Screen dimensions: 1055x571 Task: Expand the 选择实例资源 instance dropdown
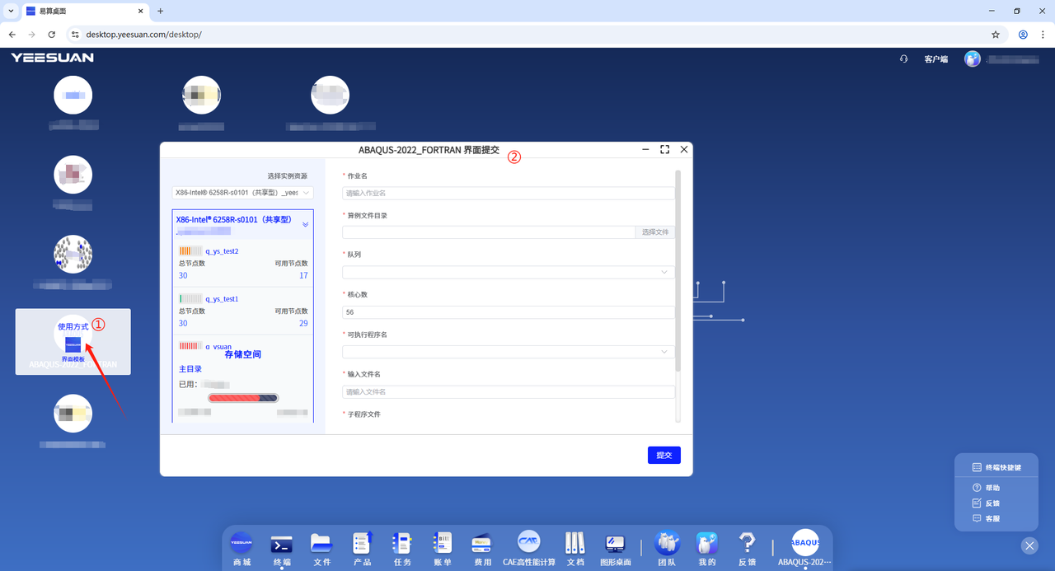point(243,193)
